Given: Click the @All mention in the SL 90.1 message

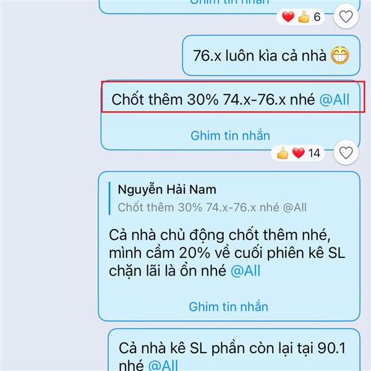Looking at the screenshot, I should pos(163,365).
